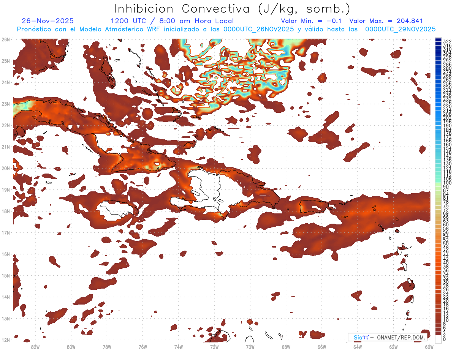
Task: Select the date '26-Nov-2025'
Action: click(48, 21)
